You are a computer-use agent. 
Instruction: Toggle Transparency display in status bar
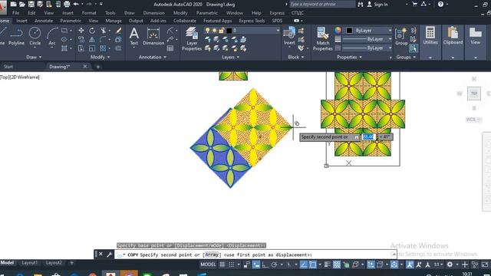click(337, 264)
